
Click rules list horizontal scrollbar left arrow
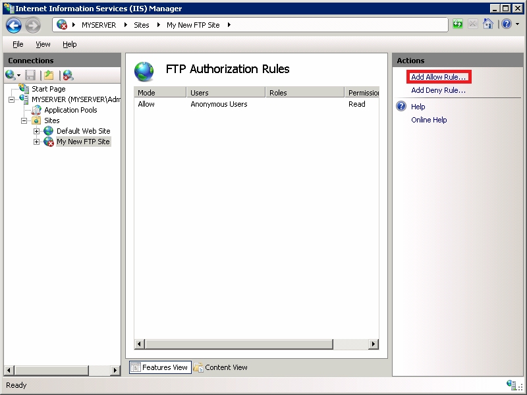[140, 344]
